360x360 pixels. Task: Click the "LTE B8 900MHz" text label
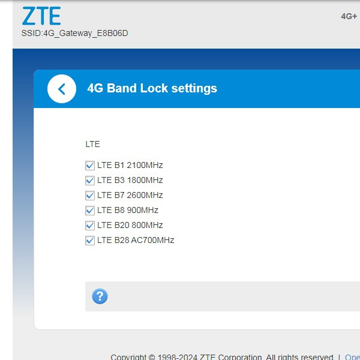(127, 210)
